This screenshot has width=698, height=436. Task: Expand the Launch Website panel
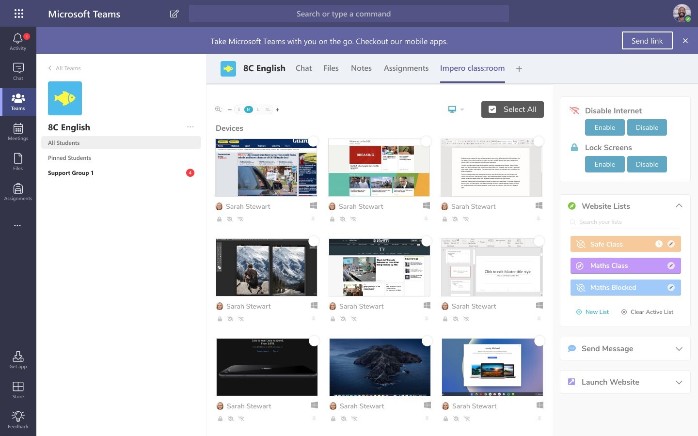pyautogui.click(x=679, y=382)
